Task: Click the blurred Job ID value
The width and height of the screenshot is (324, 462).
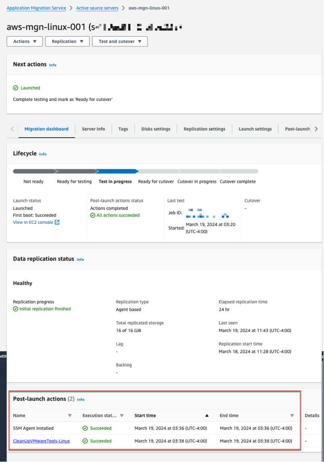Action: [207, 213]
